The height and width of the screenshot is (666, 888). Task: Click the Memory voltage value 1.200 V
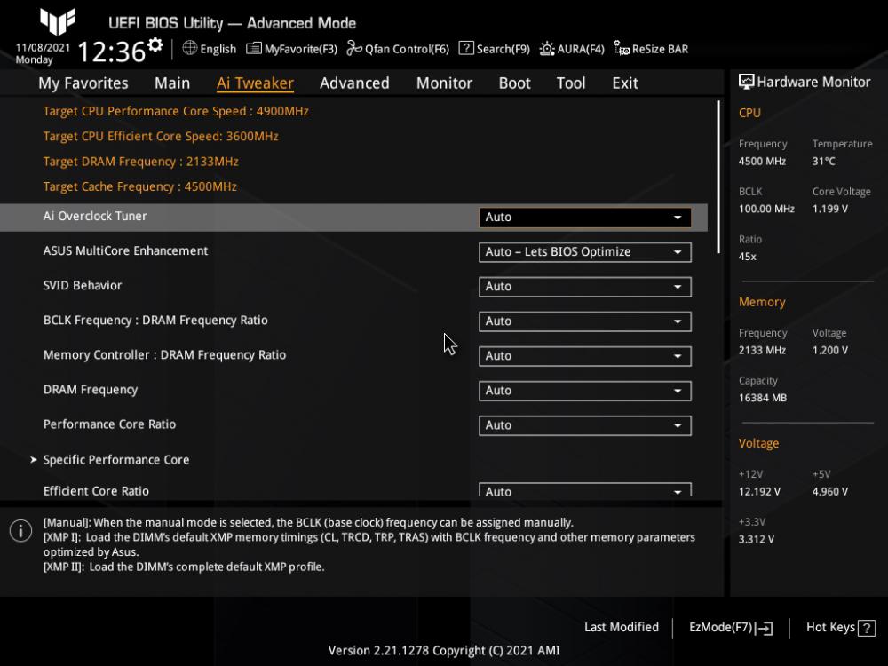coord(829,351)
